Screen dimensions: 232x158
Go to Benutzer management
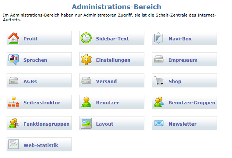click(112, 102)
